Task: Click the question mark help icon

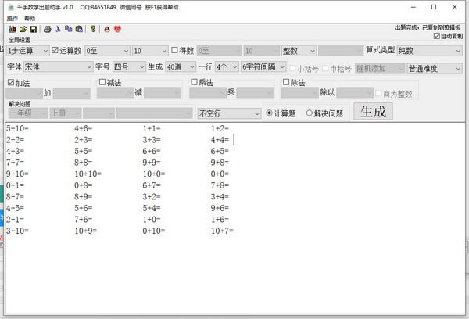Action: pyautogui.click(x=93, y=29)
